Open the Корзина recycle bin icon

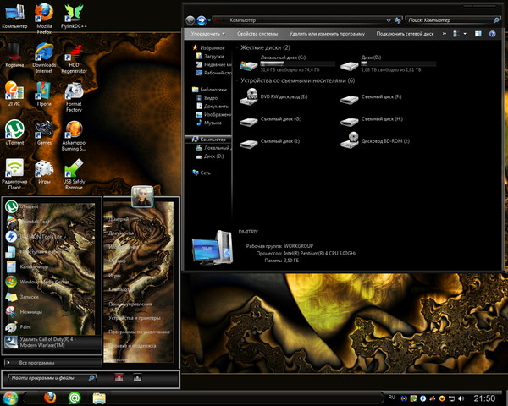pos(14,55)
